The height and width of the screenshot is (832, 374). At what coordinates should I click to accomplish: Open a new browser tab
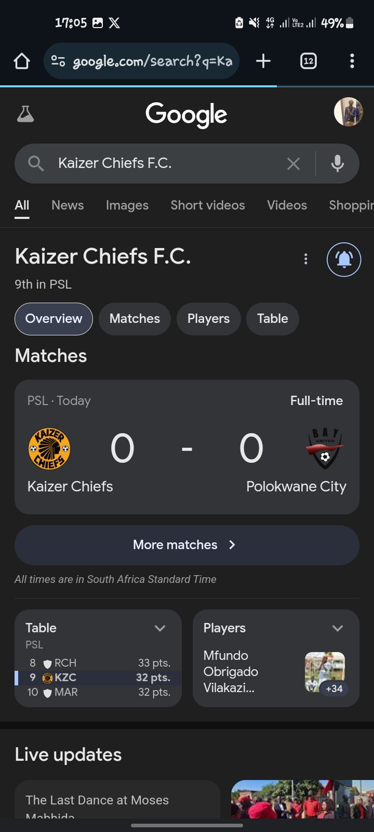coord(263,61)
